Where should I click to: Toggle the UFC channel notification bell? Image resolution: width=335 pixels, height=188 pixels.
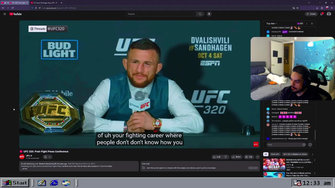point(47,157)
